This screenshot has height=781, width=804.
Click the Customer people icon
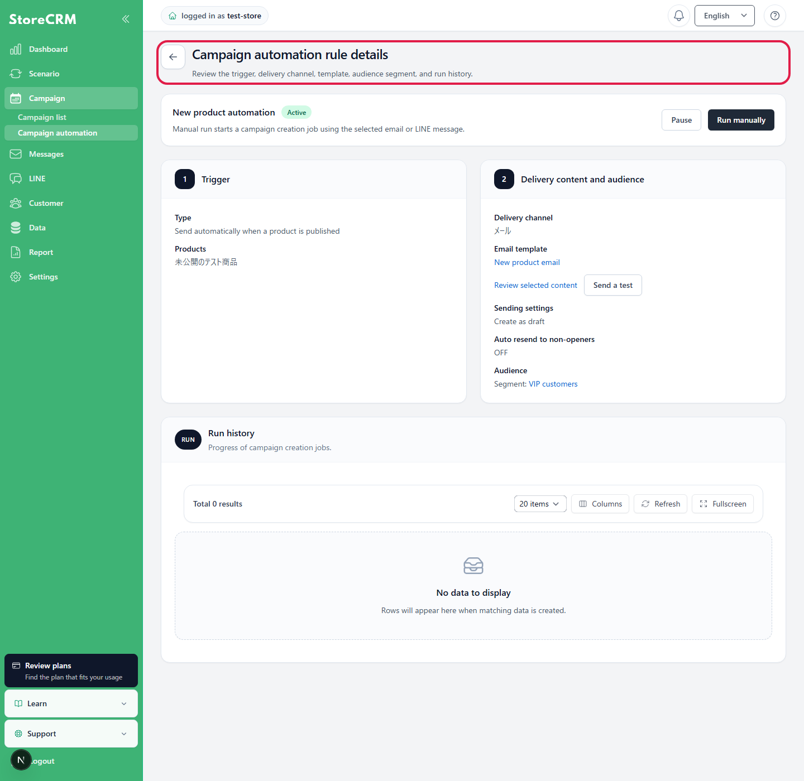(x=16, y=203)
